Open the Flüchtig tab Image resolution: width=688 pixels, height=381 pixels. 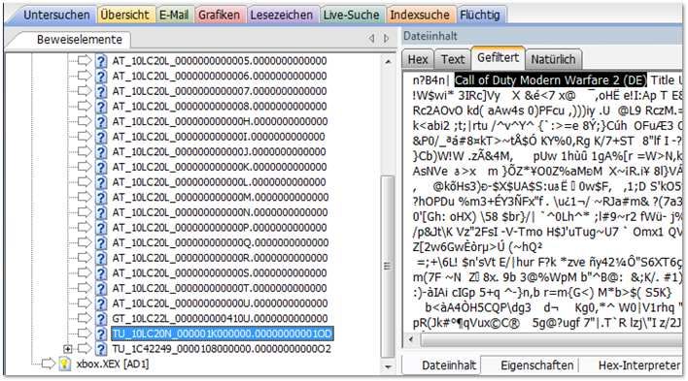tap(480, 16)
